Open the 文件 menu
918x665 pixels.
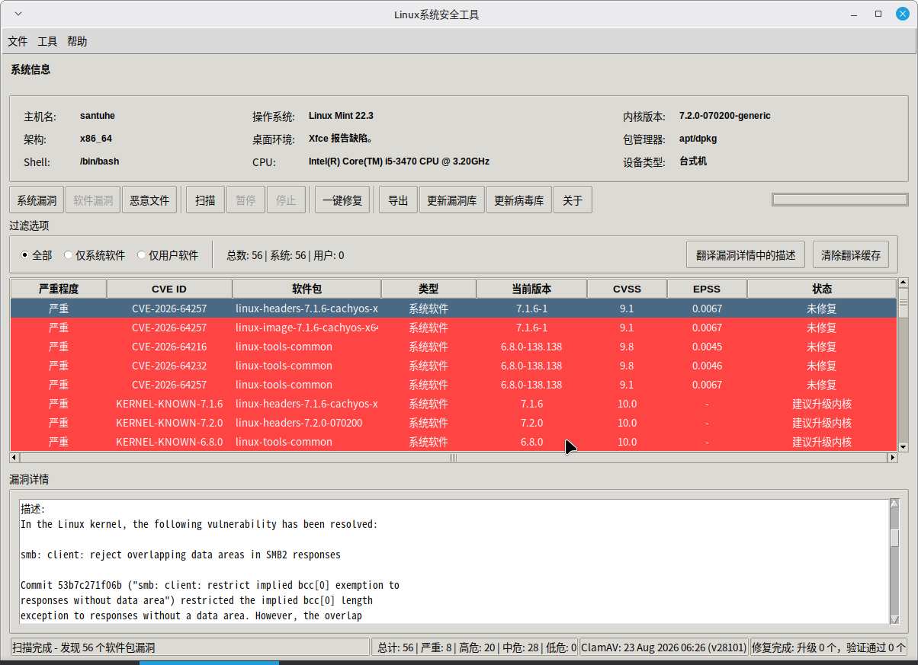tap(18, 42)
